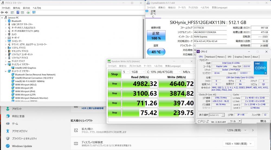Open 表示(V) menu in Device Manager

click(26, 8)
